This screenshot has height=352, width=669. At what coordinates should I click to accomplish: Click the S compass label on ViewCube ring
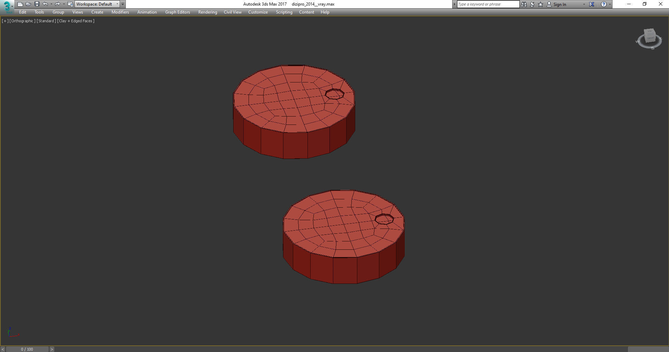653,48
